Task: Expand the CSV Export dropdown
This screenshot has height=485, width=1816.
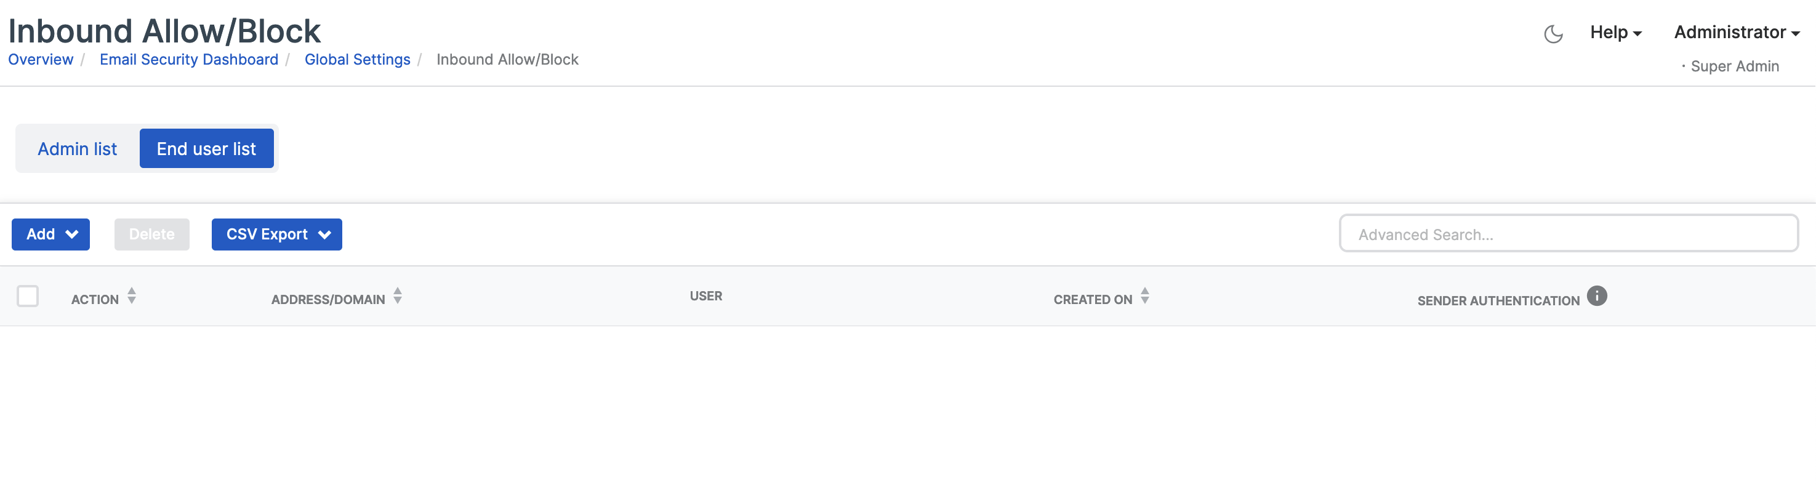Action: click(276, 234)
